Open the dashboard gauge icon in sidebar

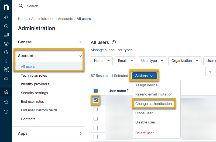click(6, 26)
